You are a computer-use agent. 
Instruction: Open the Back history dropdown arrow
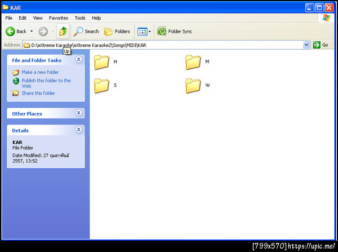click(32, 32)
